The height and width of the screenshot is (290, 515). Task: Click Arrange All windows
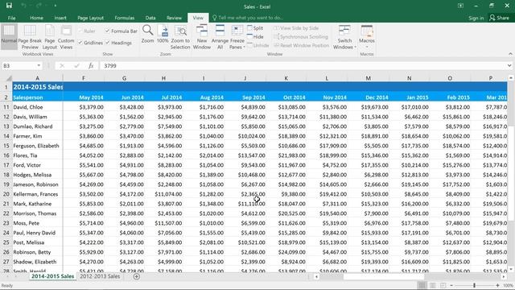[220, 36]
